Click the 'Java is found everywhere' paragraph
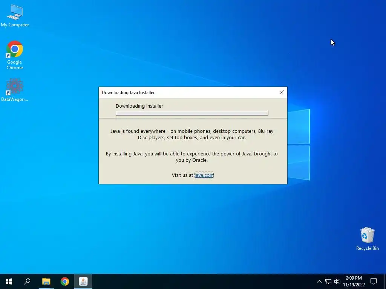The image size is (386, 289). (192, 134)
